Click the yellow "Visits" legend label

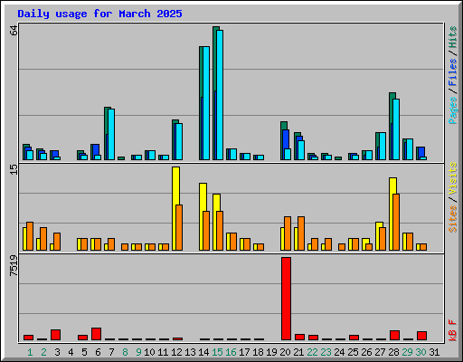453,179
